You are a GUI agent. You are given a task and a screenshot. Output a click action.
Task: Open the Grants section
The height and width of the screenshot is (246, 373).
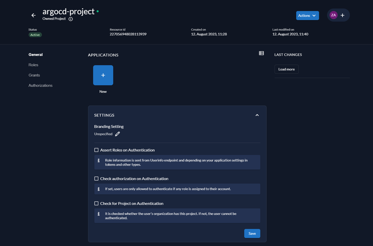click(x=34, y=75)
